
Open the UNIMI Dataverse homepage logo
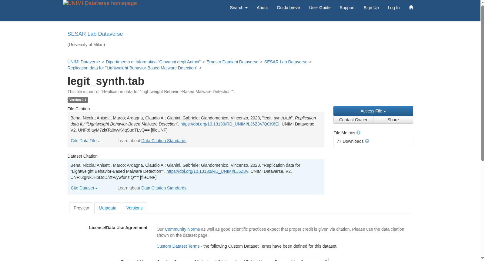(x=100, y=3)
